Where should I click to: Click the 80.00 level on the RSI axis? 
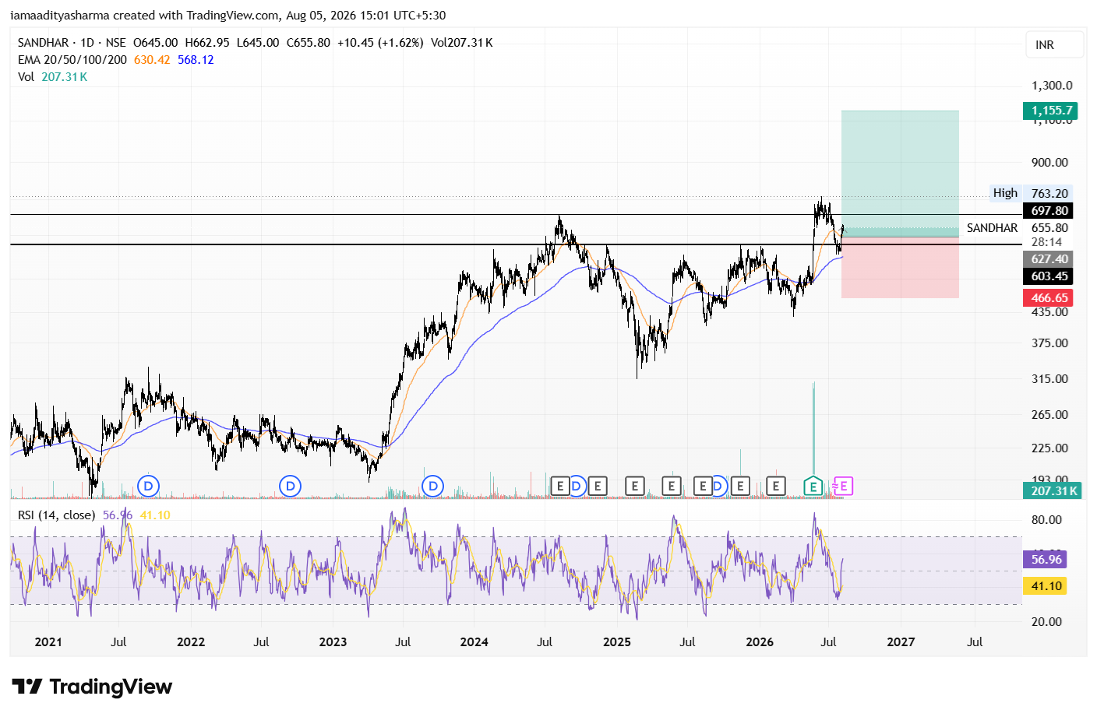pyautogui.click(x=1046, y=520)
